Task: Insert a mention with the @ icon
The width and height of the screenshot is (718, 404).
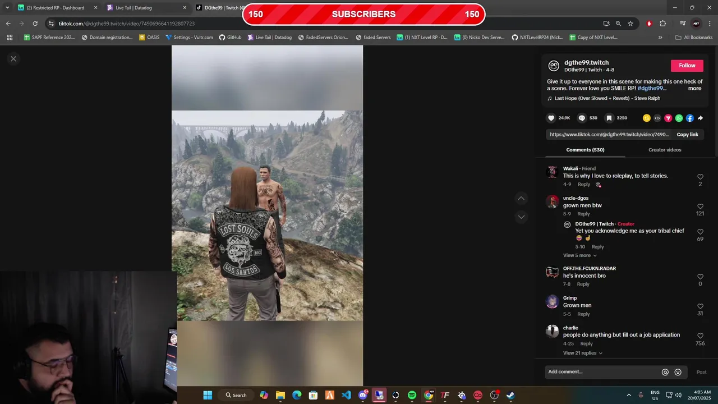Action: tap(665, 372)
